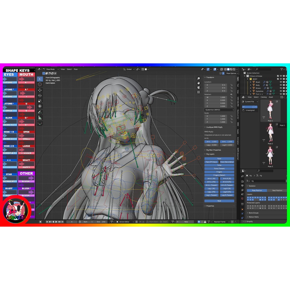Select the Scale tool

[x=40, y=101]
